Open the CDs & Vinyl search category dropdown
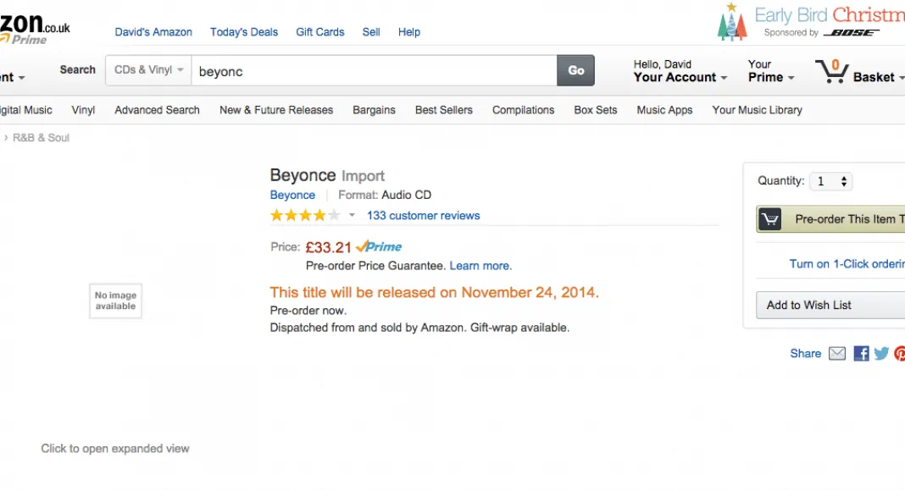905x491 pixels. click(x=149, y=70)
